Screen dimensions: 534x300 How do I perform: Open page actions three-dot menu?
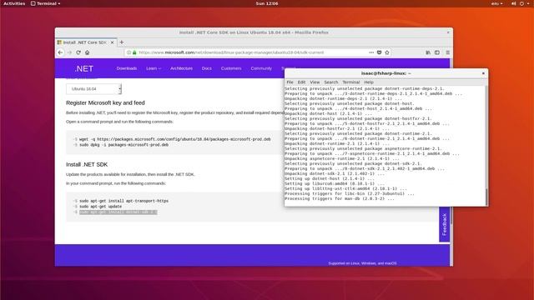pos(371,52)
